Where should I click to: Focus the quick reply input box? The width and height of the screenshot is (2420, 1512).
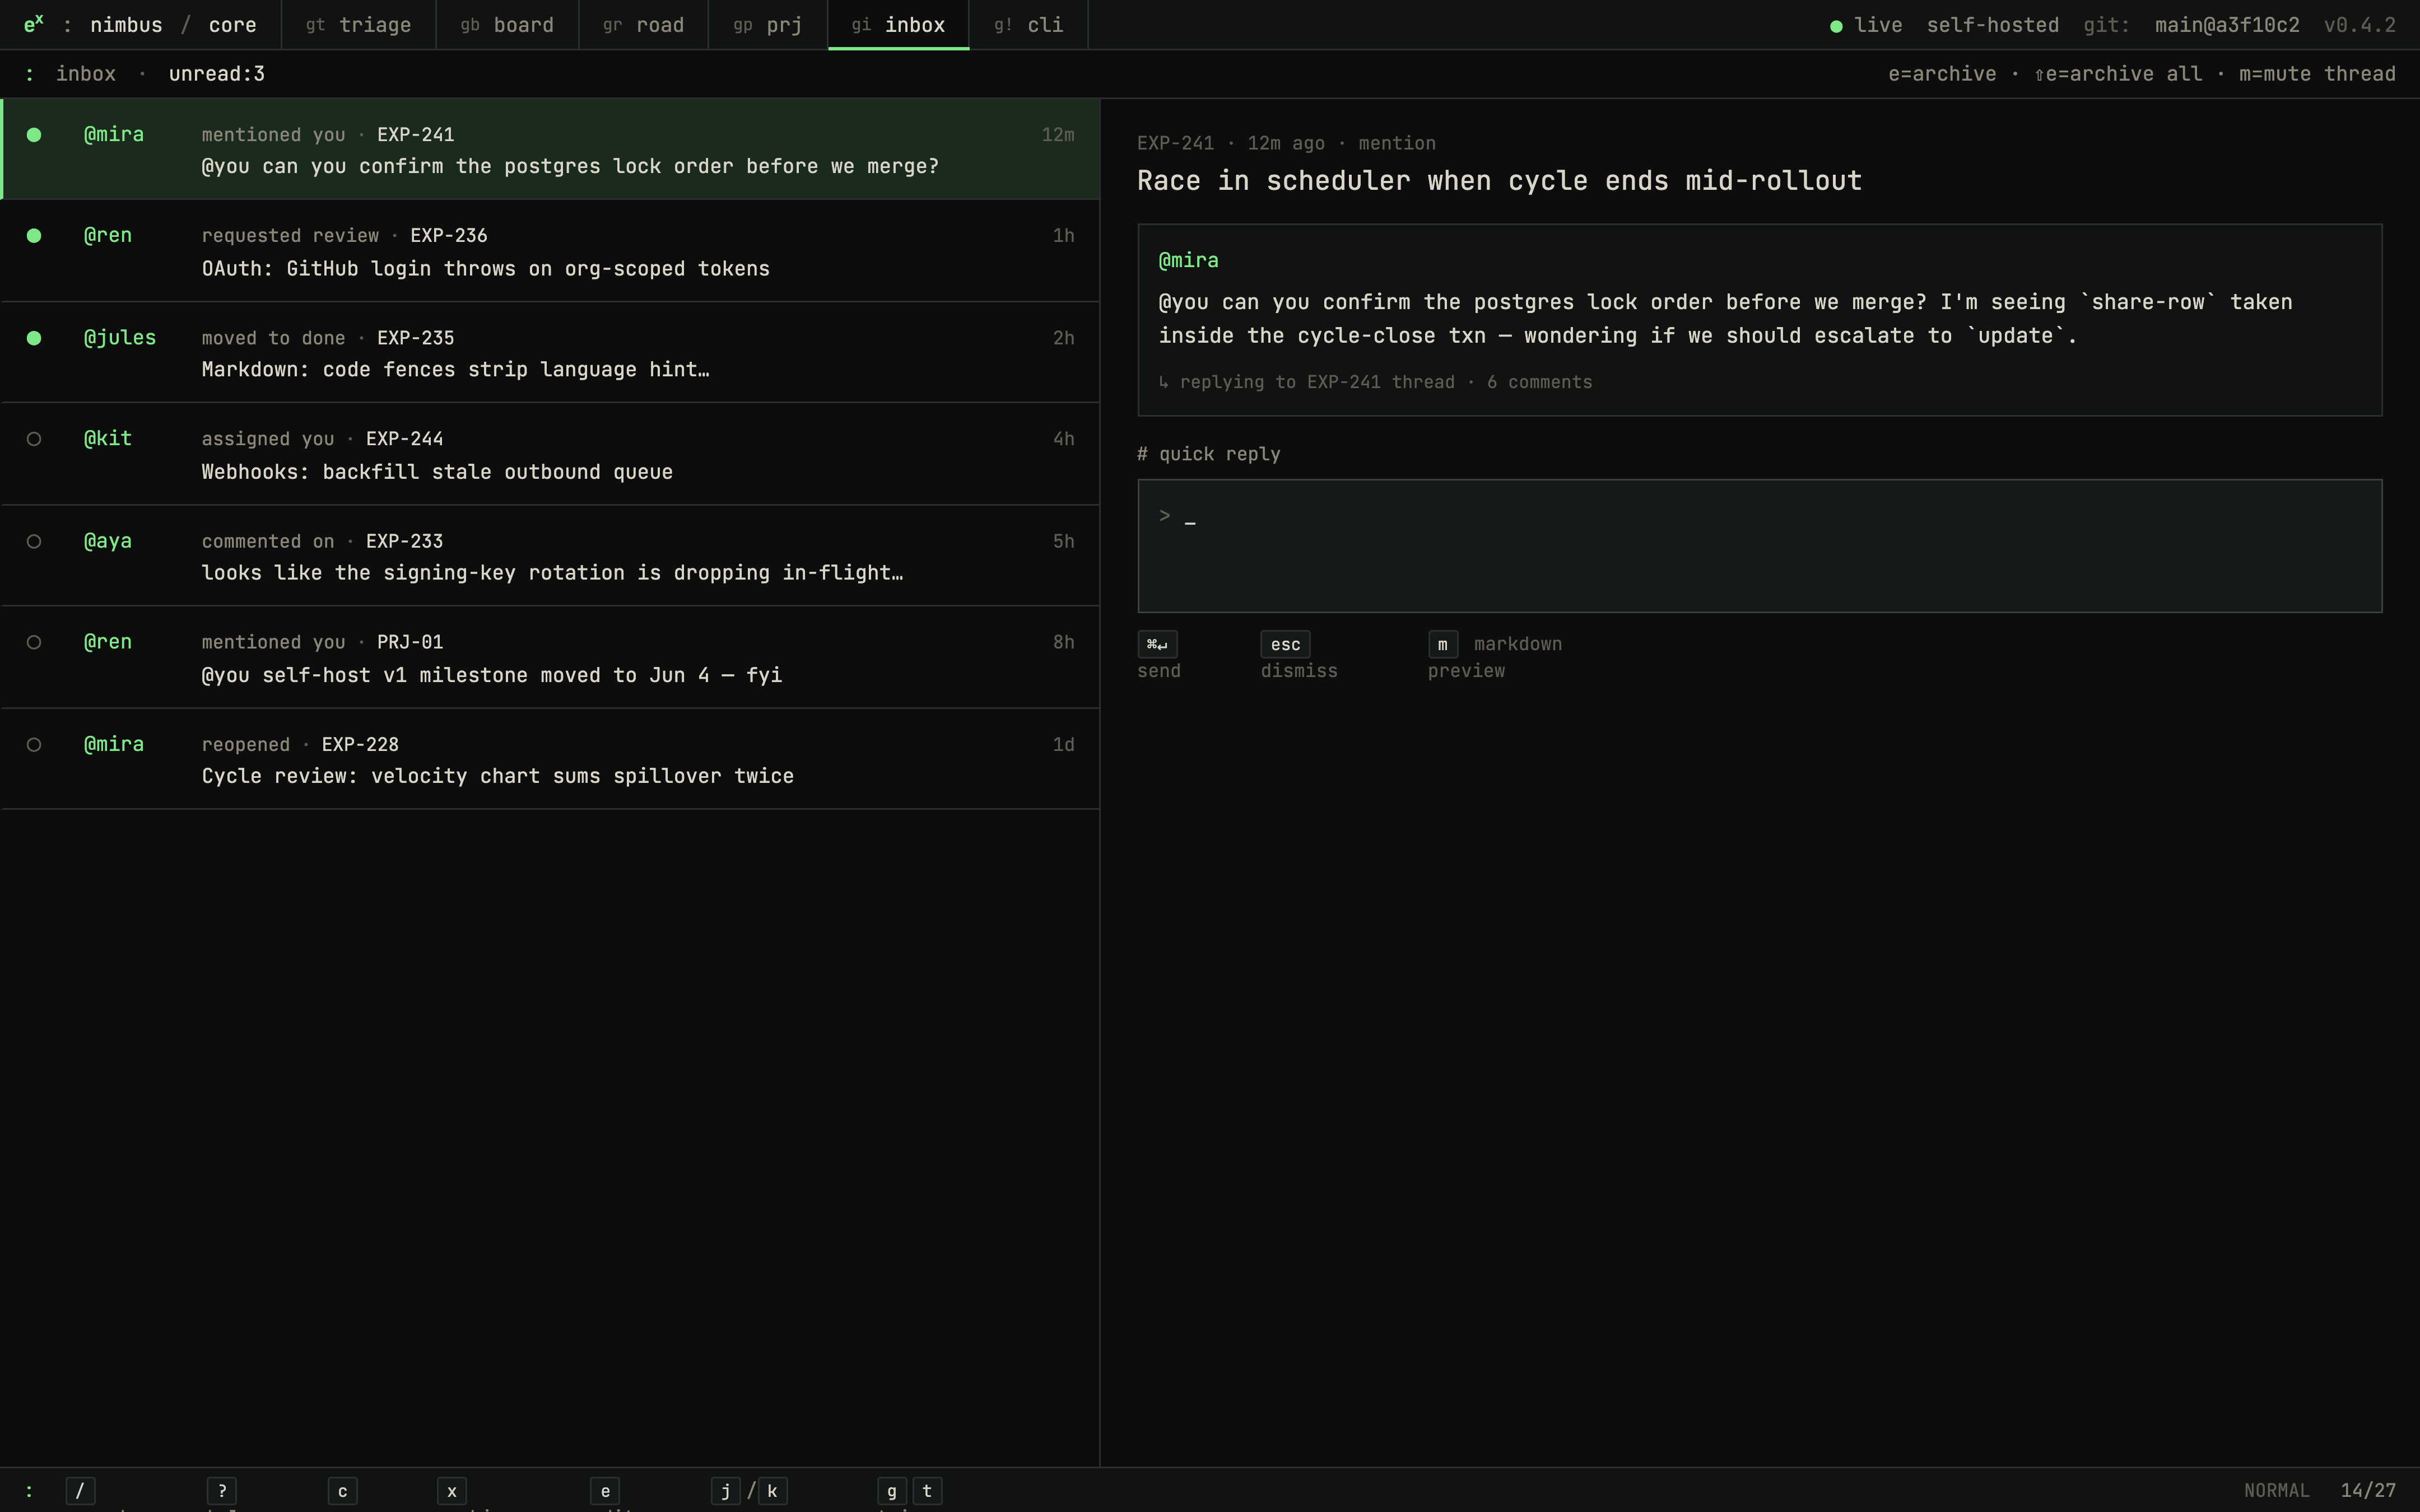1759,546
